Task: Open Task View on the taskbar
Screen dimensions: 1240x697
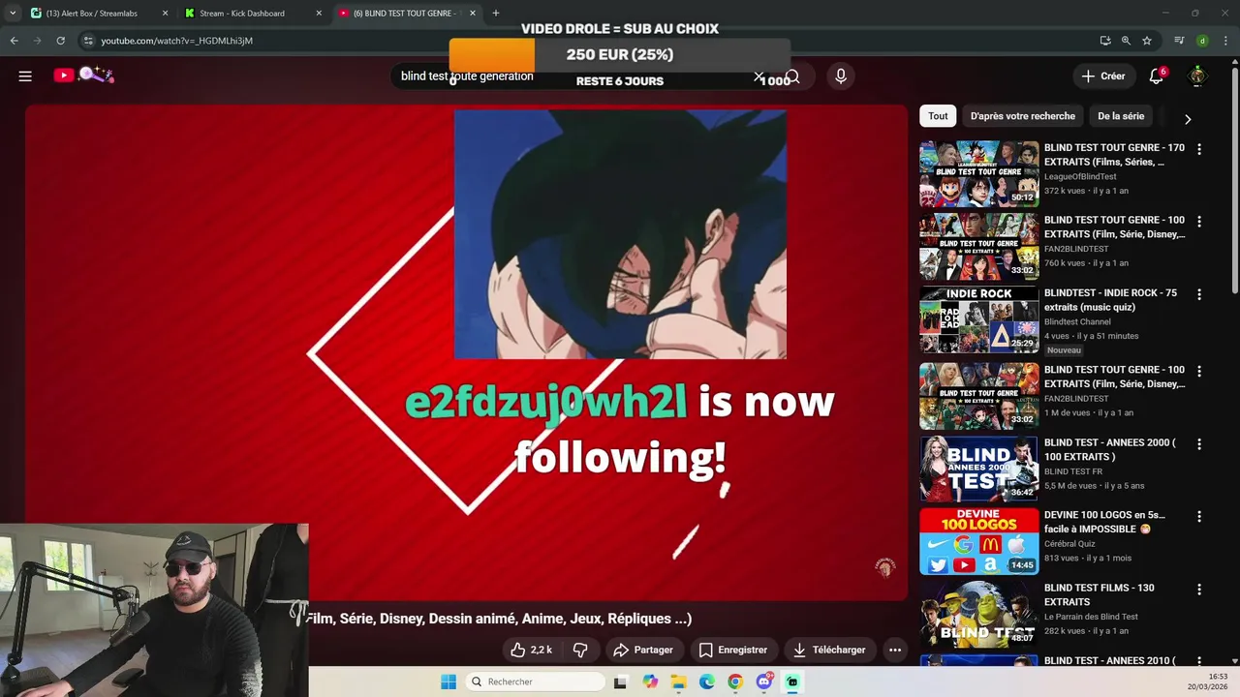Action: [x=620, y=682]
